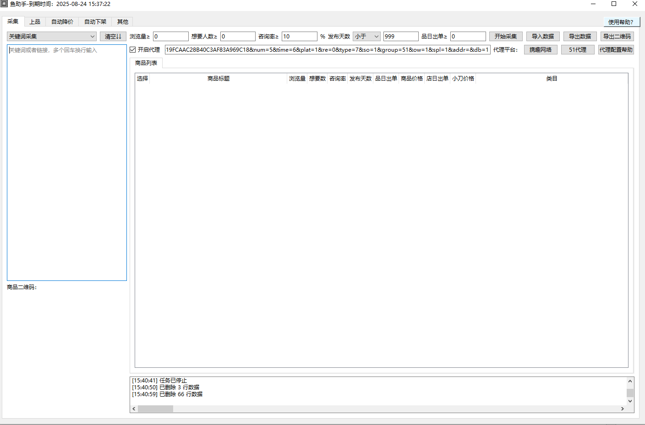Open the 关键词采集 collection mode dropdown
This screenshot has height=425, width=645.
(51, 37)
